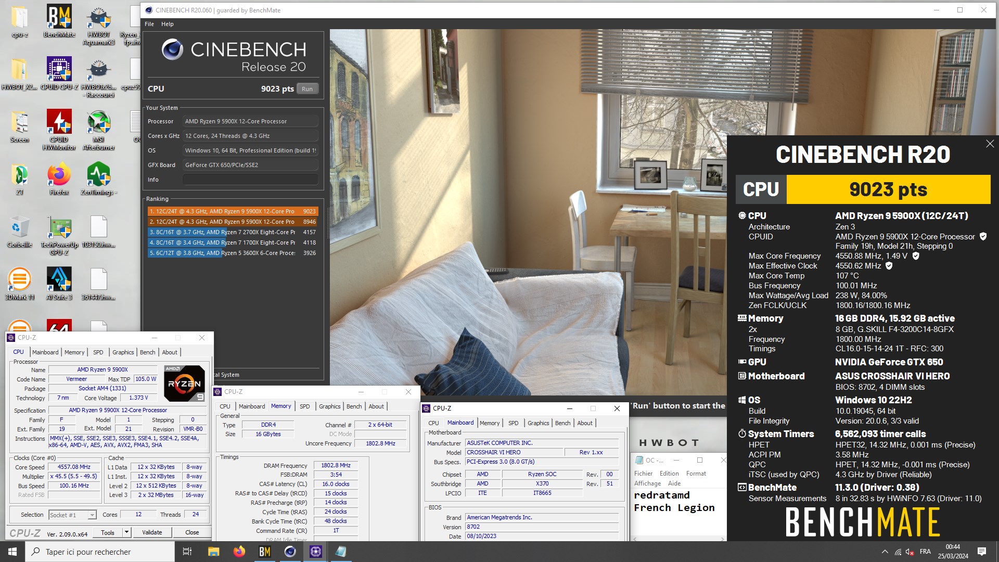Viewport: 999px width, 562px height.
Task: Click the Tools button in CPU-Z
Action: pos(108,532)
